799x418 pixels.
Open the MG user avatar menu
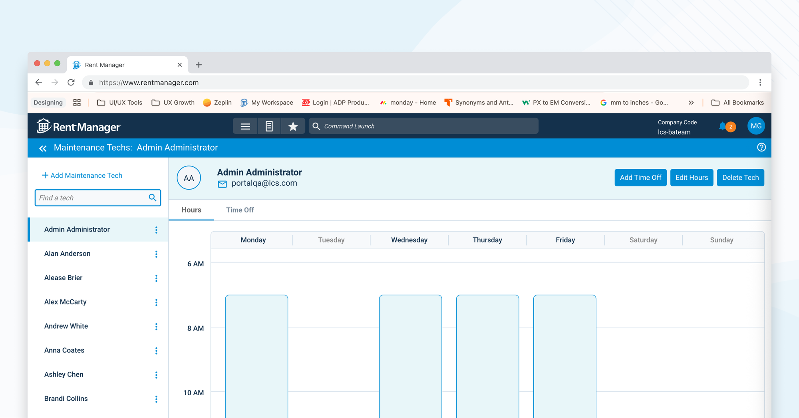[756, 126]
